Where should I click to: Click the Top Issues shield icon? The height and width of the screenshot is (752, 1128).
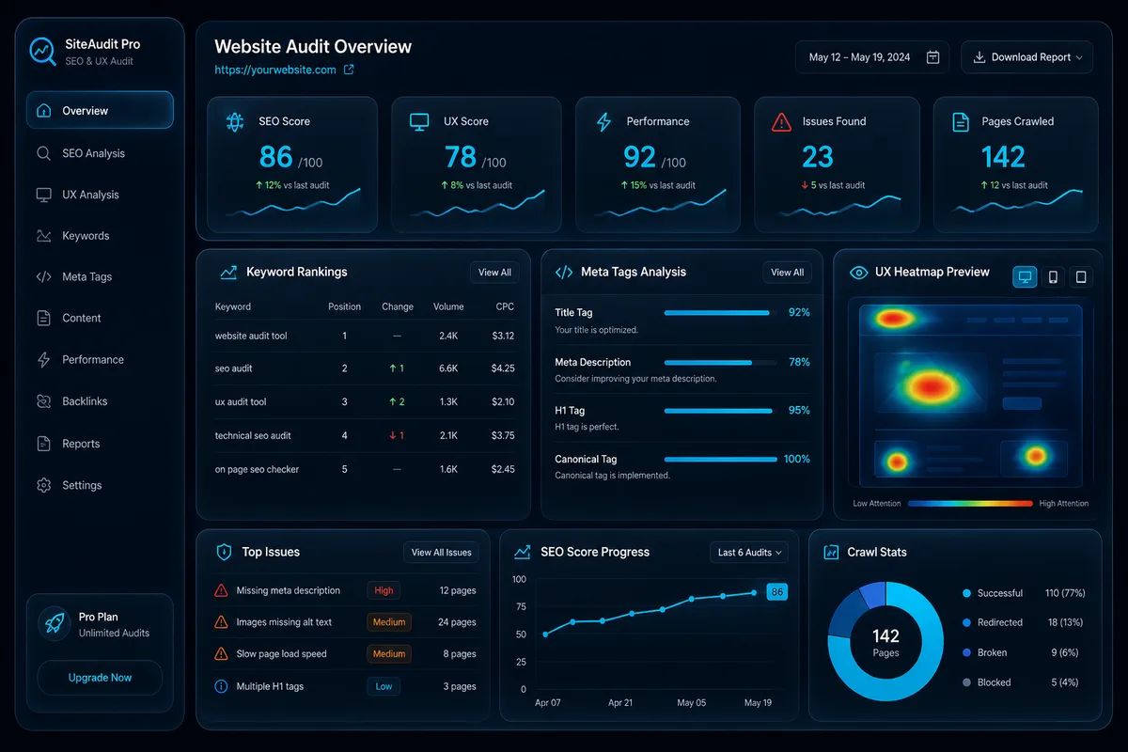(x=224, y=553)
